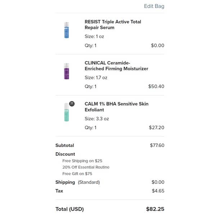216x216 pixels.
Task: Click the Edit Bag link
Action: point(154,6)
